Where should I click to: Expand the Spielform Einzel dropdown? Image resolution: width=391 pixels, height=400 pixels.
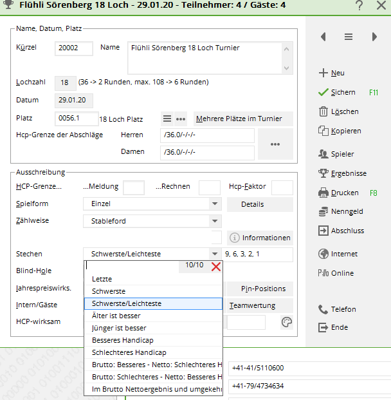coord(215,204)
